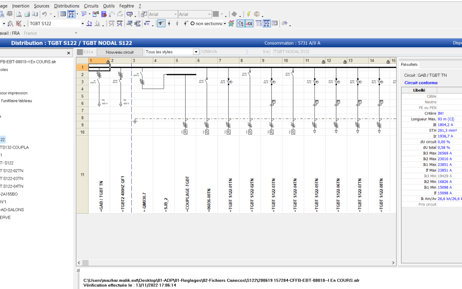Click the printer icon in toolbar
The height and width of the screenshot is (289, 462).
(x=27, y=14)
